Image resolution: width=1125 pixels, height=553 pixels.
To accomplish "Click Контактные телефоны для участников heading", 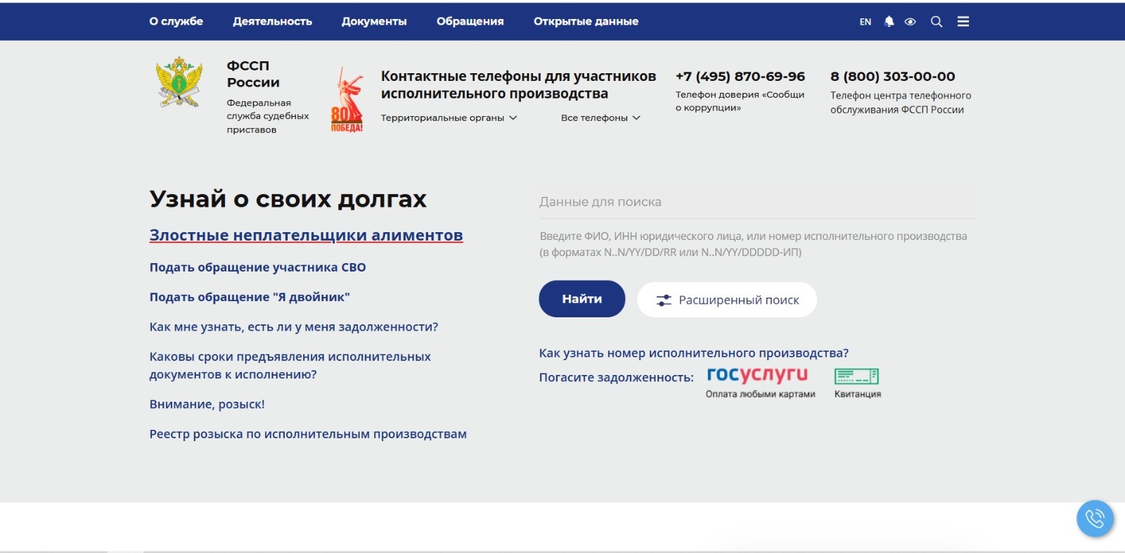I will pos(518,84).
